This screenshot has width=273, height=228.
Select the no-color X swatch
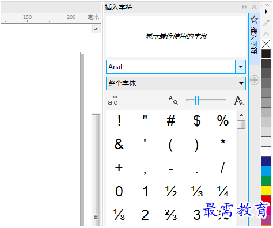tap(266, 44)
